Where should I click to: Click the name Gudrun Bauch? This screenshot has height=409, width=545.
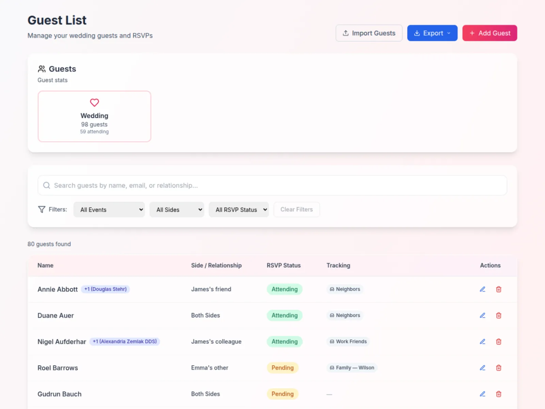click(x=59, y=394)
